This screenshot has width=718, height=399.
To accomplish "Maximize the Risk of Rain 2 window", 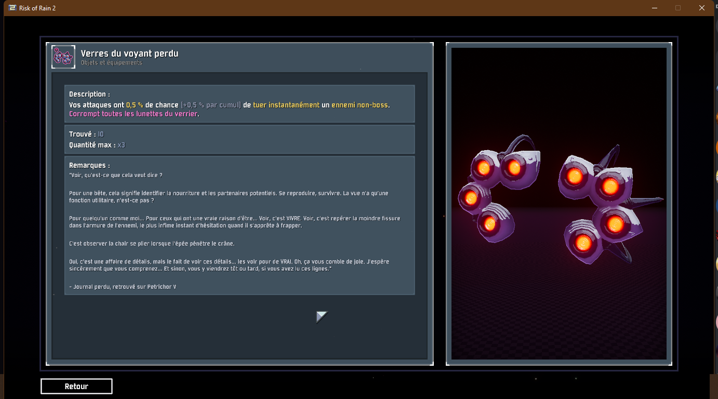I will (678, 8).
